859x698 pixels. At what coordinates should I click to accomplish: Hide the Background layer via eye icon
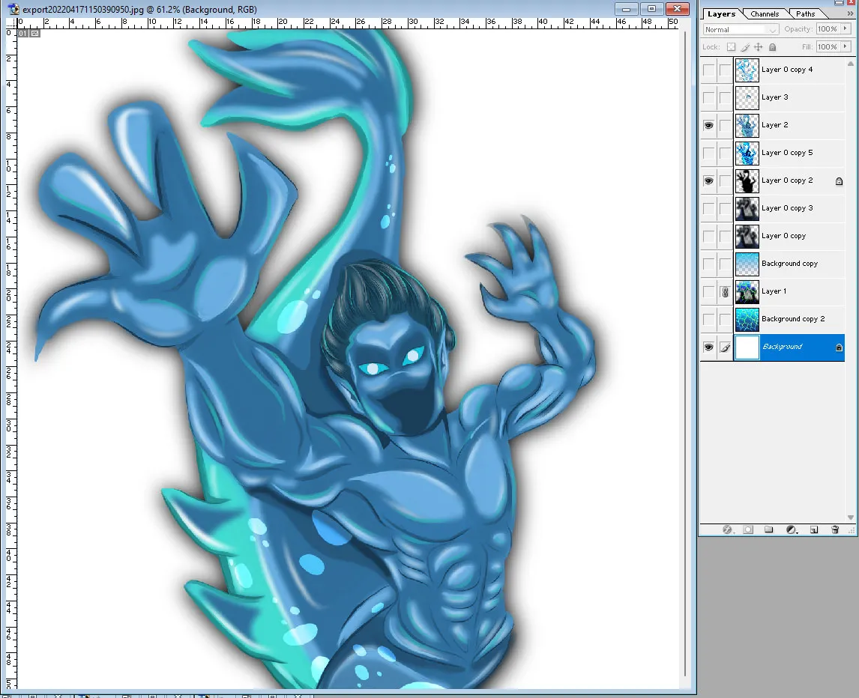coord(708,347)
